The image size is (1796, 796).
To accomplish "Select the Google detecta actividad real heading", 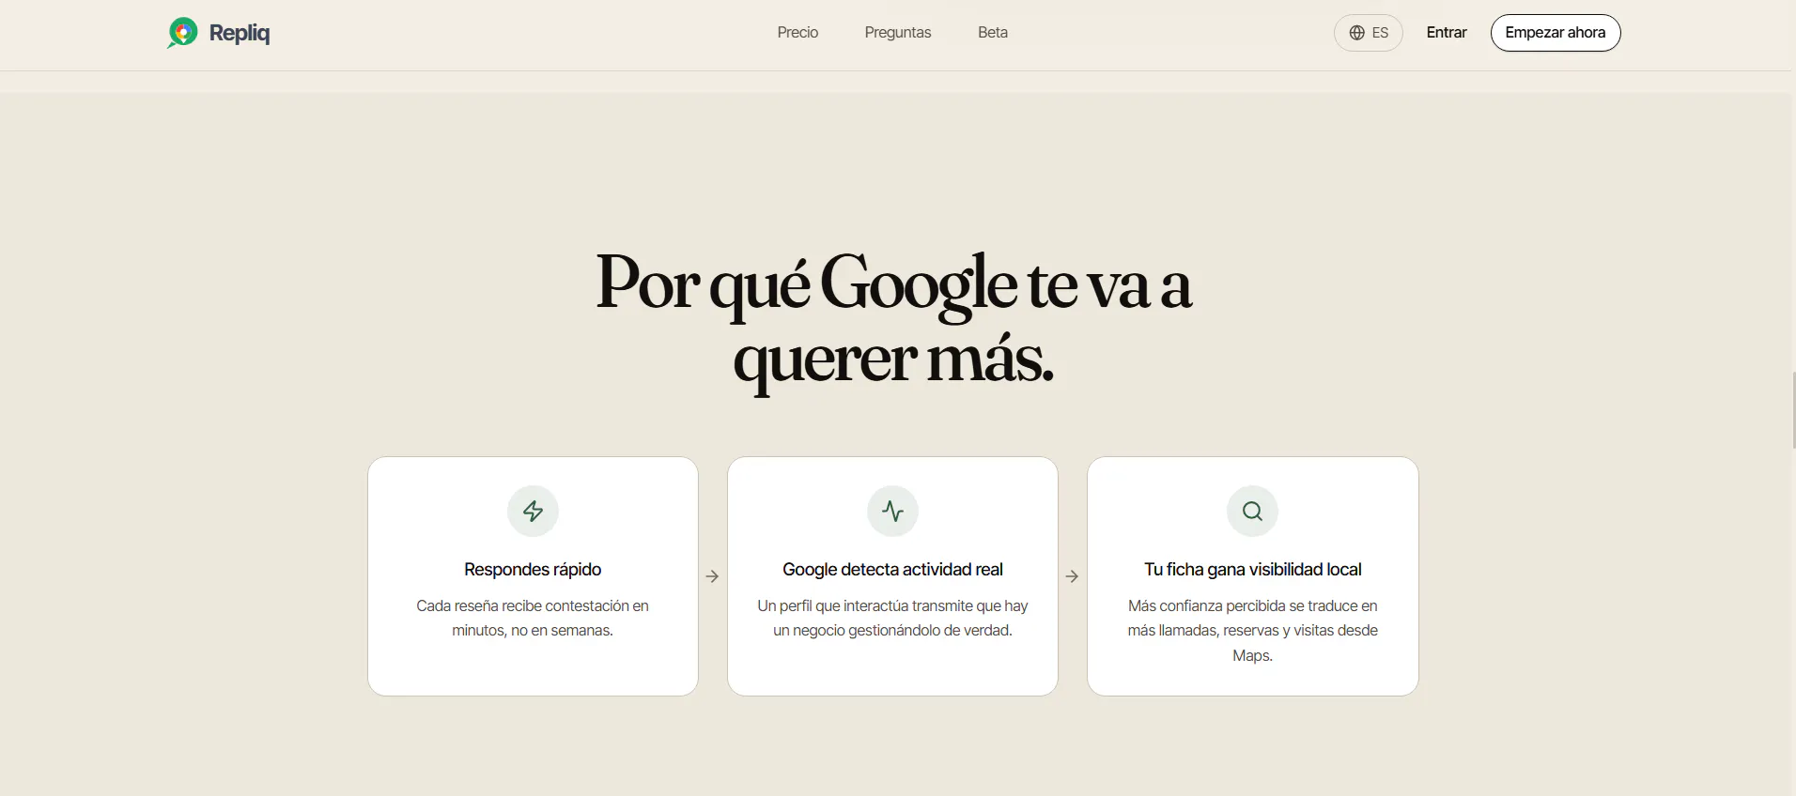I will point(892,569).
